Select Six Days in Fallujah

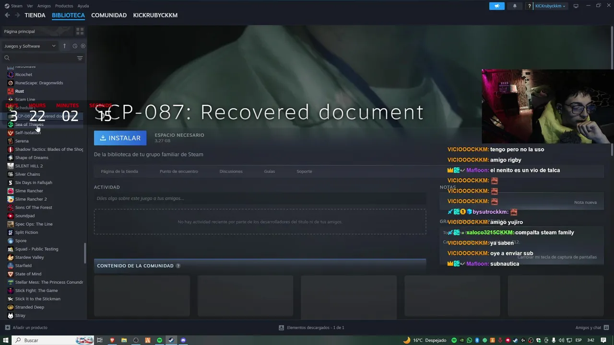point(34,183)
